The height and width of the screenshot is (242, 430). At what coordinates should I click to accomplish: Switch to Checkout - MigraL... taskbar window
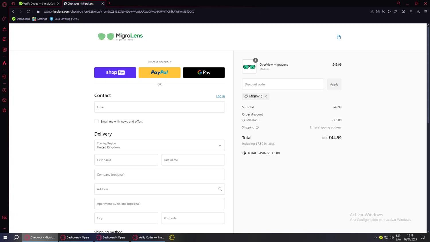point(40,237)
